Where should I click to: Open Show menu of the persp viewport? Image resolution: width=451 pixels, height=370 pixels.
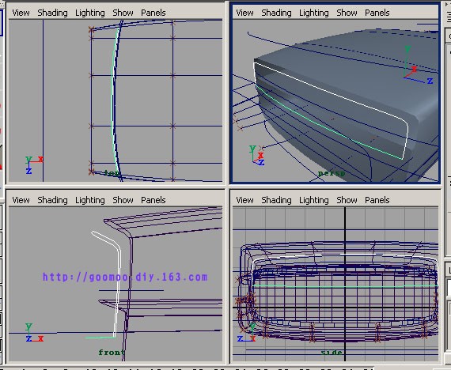(x=347, y=13)
